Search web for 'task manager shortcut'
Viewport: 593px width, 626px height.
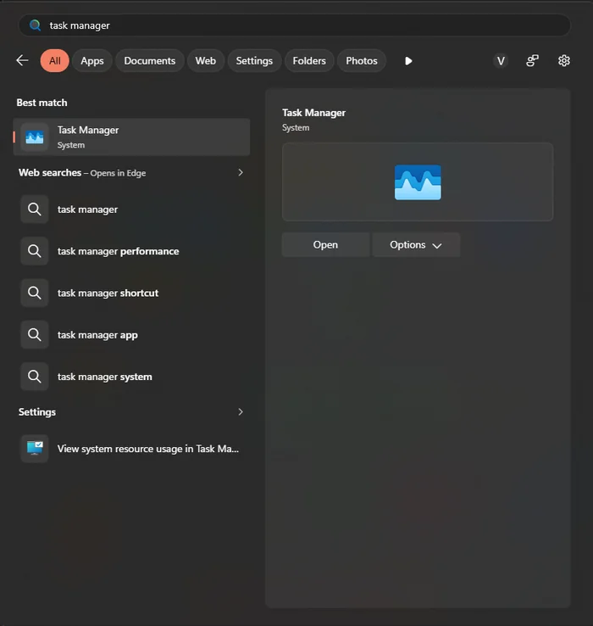coord(131,293)
